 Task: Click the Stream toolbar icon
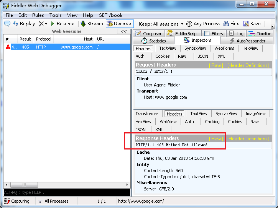pos(83,24)
